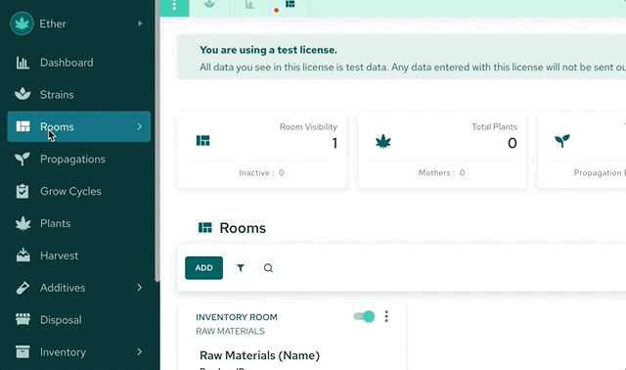Expand the Rooms submenu chevron
This screenshot has width=626, height=370.
click(139, 126)
